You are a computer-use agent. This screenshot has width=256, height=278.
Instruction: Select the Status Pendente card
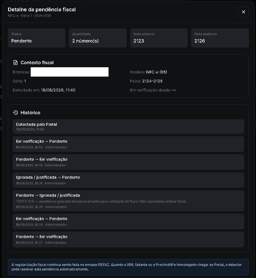tap(37, 38)
